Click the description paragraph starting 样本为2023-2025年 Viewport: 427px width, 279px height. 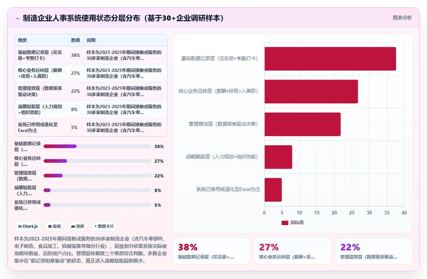(91, 250)
